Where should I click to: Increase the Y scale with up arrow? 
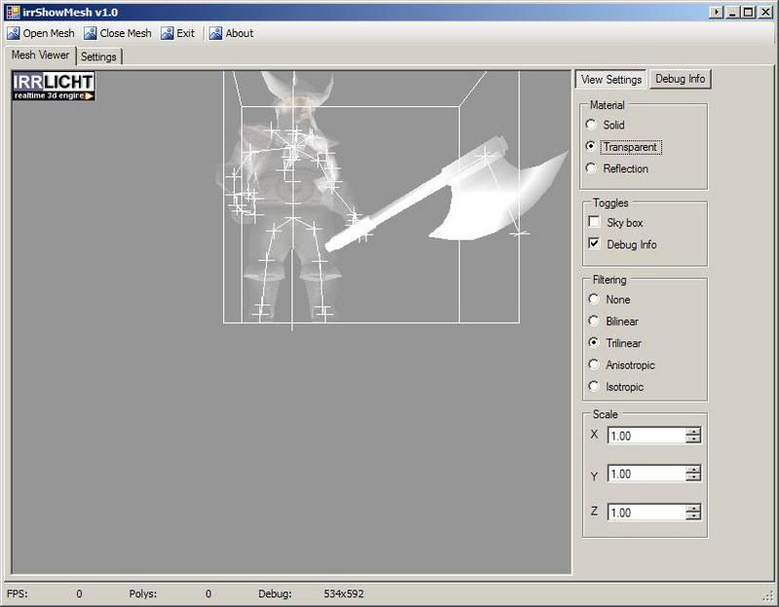pyautogui.click(x=693, y=470)
